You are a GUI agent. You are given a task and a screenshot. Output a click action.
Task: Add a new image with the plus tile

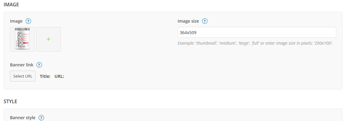pos(49,39)
